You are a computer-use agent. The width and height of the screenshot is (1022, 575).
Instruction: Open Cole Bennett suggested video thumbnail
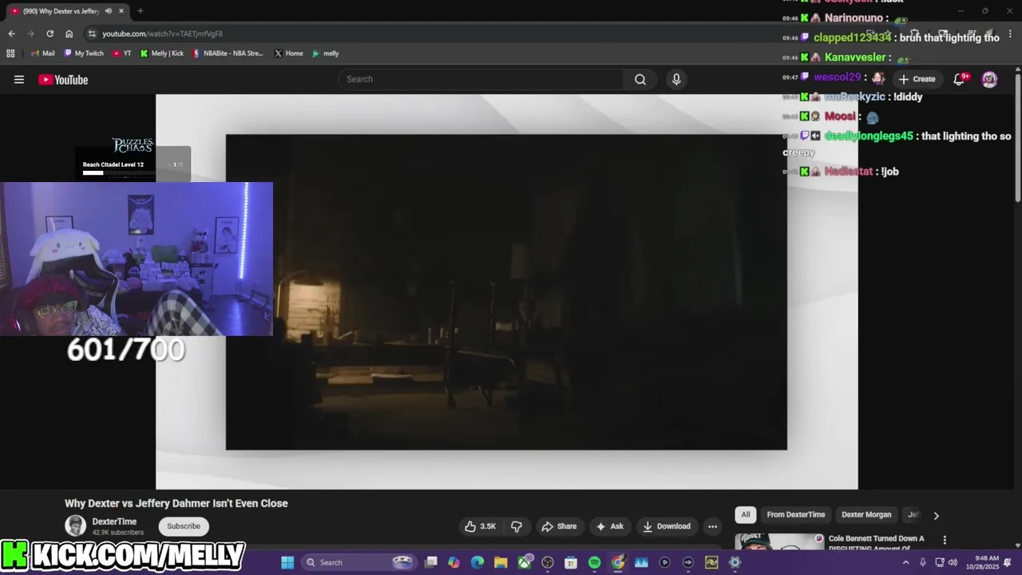tap(779, 541)
